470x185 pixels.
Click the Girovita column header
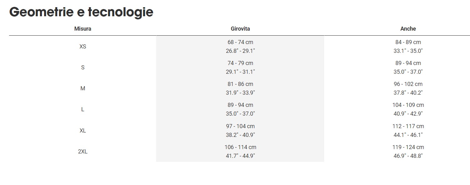(240, 29)
